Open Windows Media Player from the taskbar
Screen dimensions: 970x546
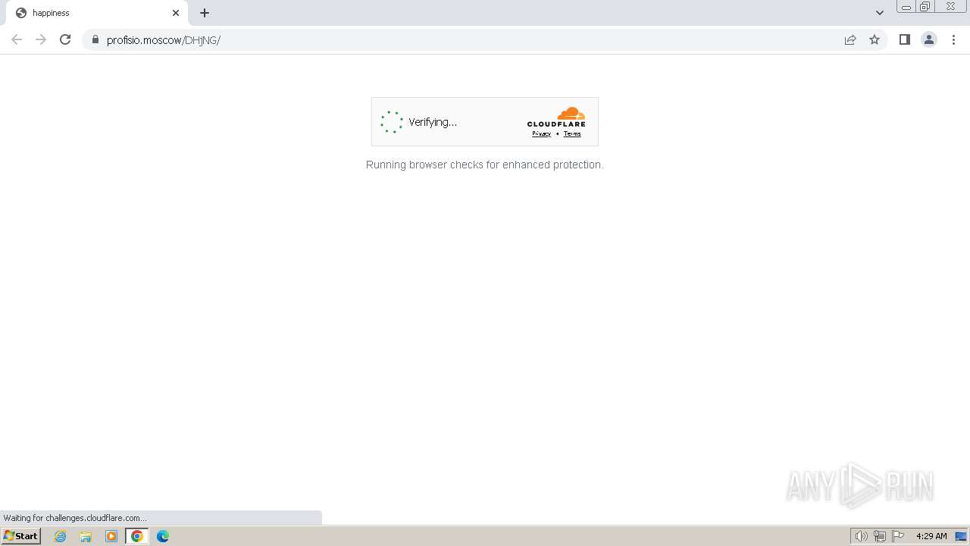tap(111, 536)
